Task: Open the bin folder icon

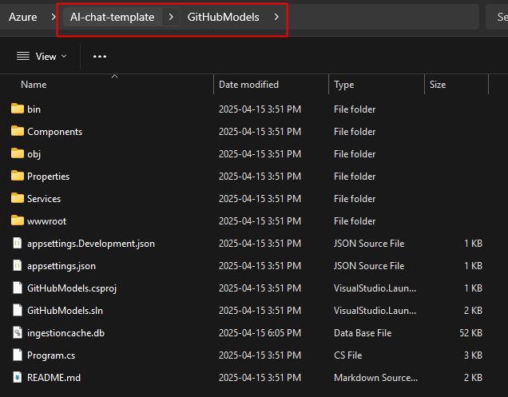Action: (18, 109)
